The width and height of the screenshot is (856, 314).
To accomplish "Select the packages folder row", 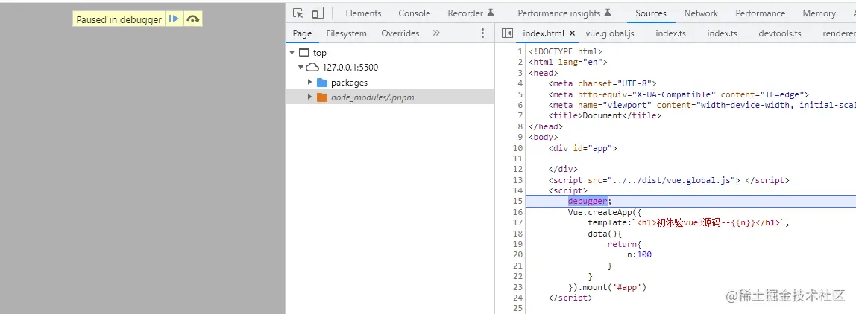I will click(x=390, y=83).
